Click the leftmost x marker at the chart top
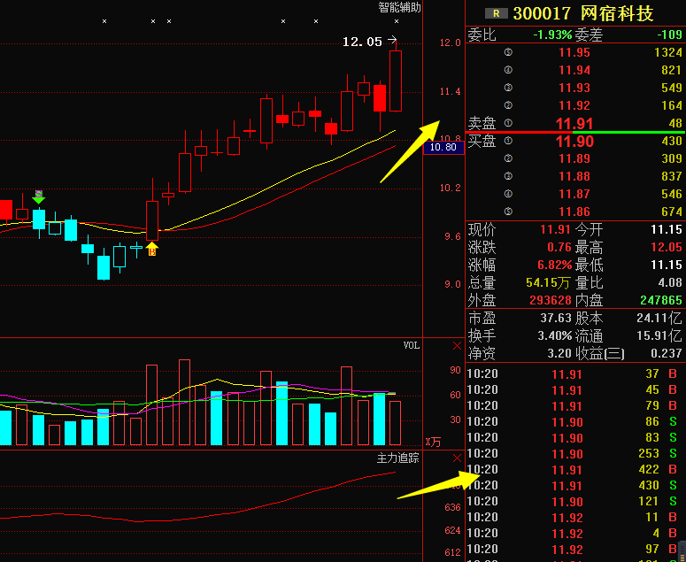This screenshot has height=562, width=686. tap(104, 20)
